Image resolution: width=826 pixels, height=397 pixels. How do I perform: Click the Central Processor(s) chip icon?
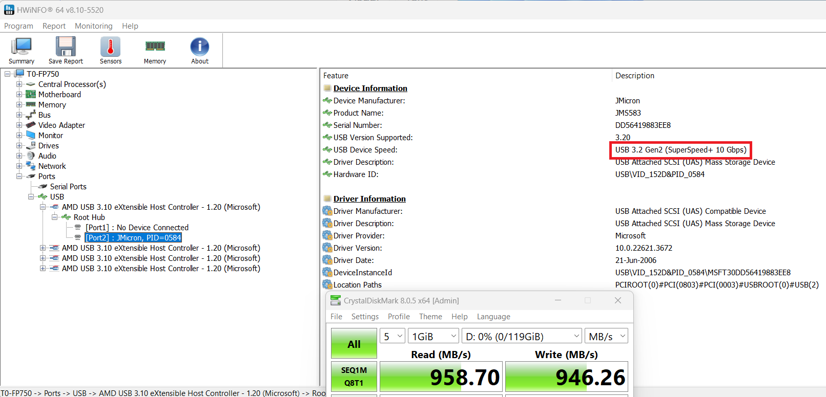pyautogui.click(x=31, y=84)
